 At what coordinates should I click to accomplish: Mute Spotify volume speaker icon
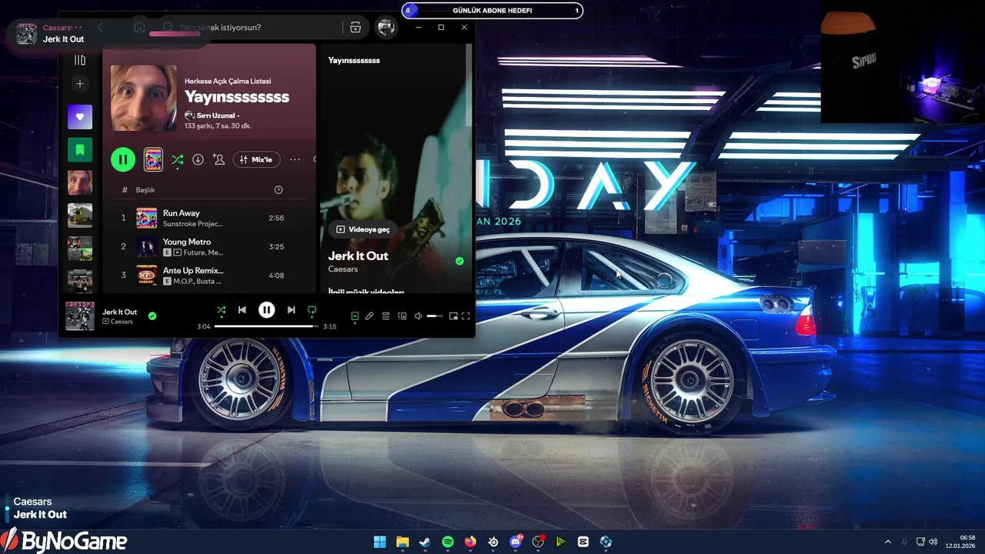click(x=418, y=316)
